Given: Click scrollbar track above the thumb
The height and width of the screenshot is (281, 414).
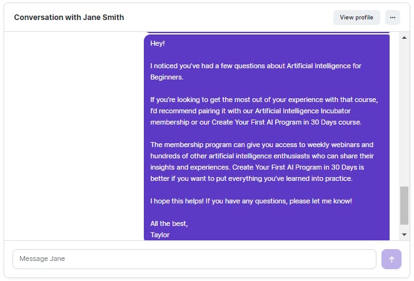Looking at the screenshot, I should pos(404,114).
